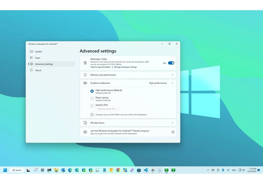Click the ENG language indicator
The height and width of the screenshot is (184, 263).
pos(234,170)
